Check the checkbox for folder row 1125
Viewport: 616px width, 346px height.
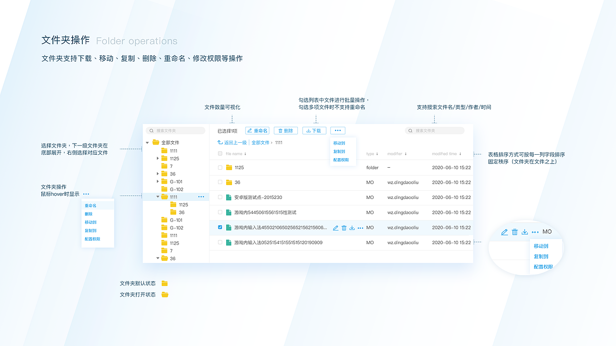click(x=220, y=168)
